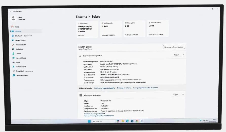Click the Windows logo beside Informações do Windows
Viewport: 226px width, 132px height.
[81, 95]
